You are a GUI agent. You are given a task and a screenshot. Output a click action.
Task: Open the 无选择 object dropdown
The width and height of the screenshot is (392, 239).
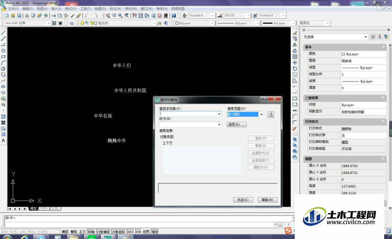pyautogui.click(x=365, y=37)
